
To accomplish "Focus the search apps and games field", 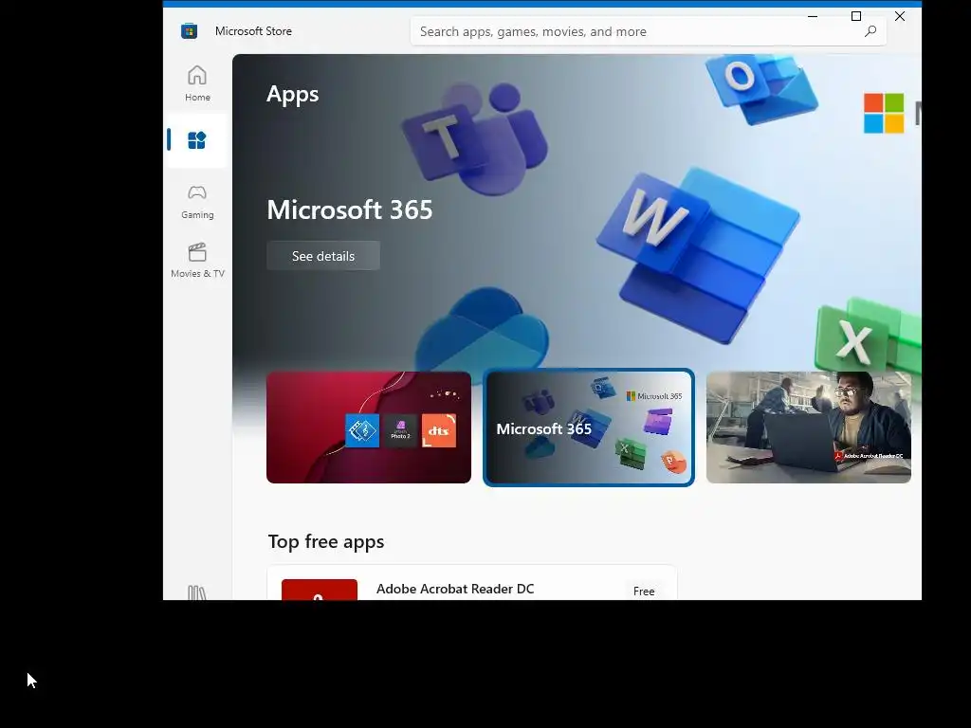I will click(648, 31).
